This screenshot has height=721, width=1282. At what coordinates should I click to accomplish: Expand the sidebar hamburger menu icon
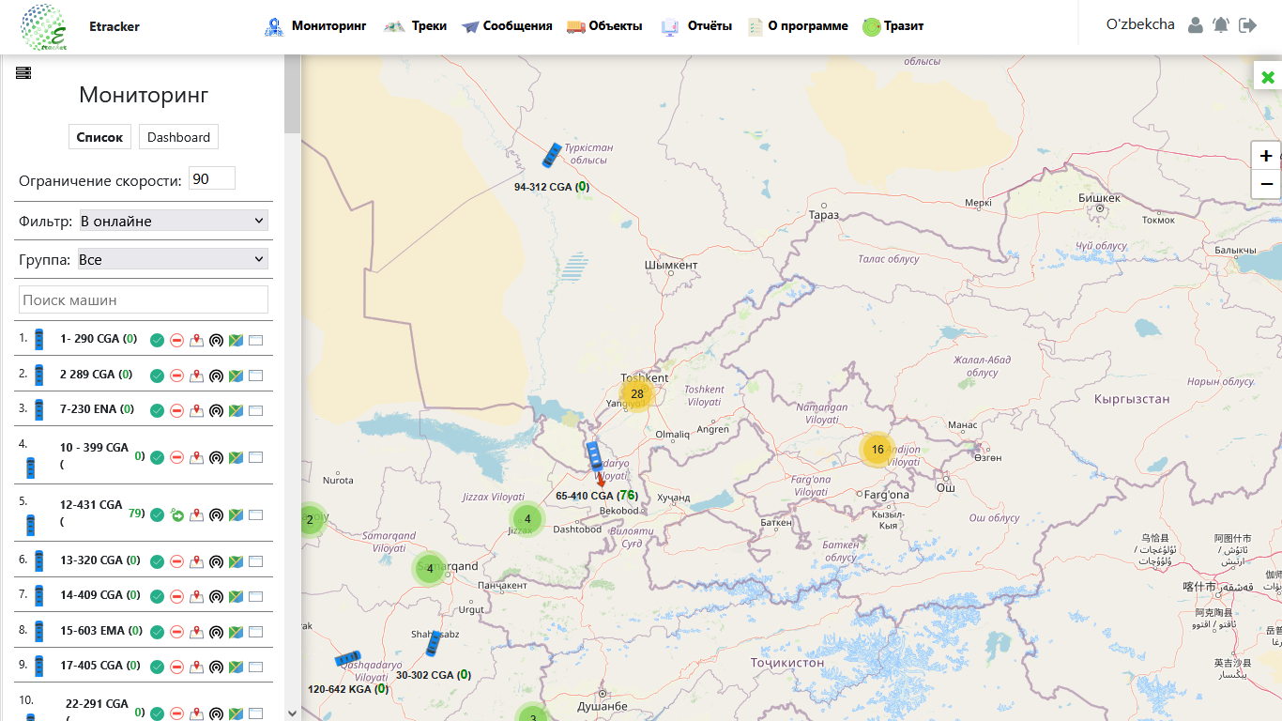pos(23,73)
